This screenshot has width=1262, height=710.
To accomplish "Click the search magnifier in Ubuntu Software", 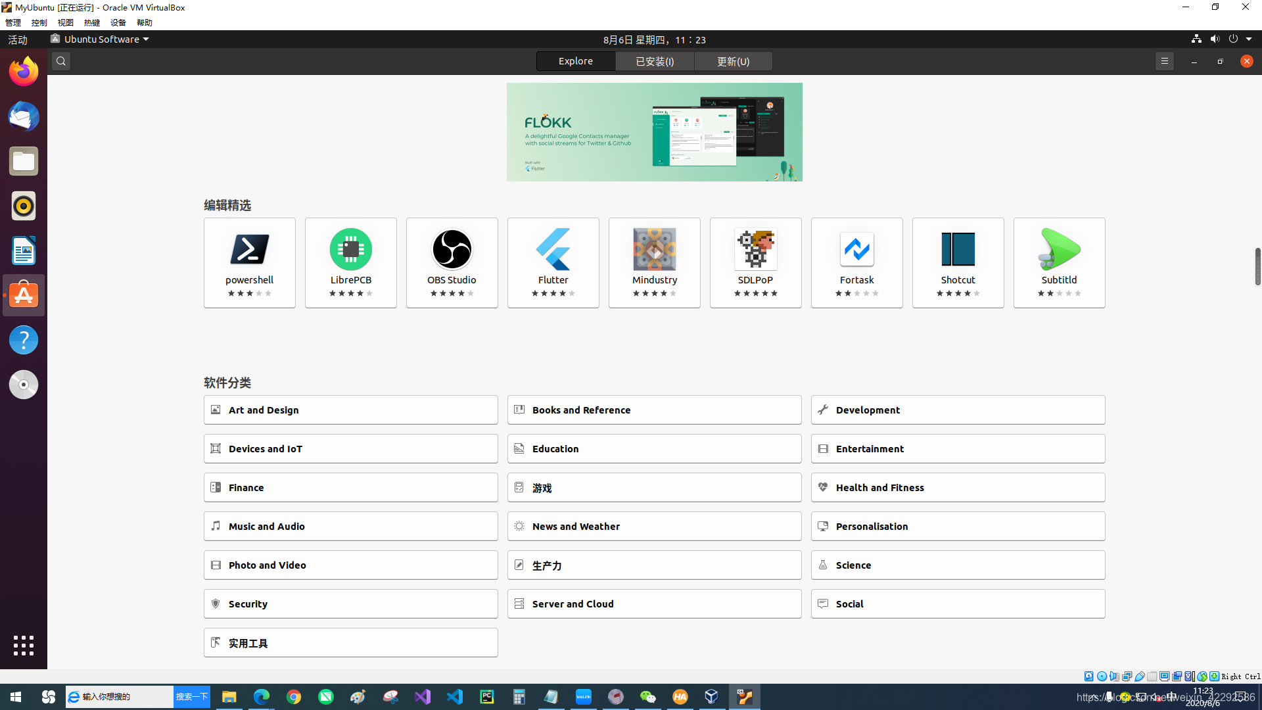I will tap(60, 60).
